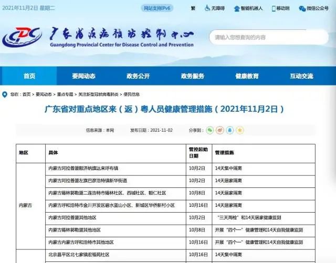Open the 政务公开 navigation tab
This screenshot has height=263, width=336.
pos(138,76)
